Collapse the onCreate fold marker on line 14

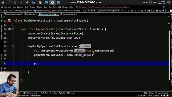pos(13,29)
